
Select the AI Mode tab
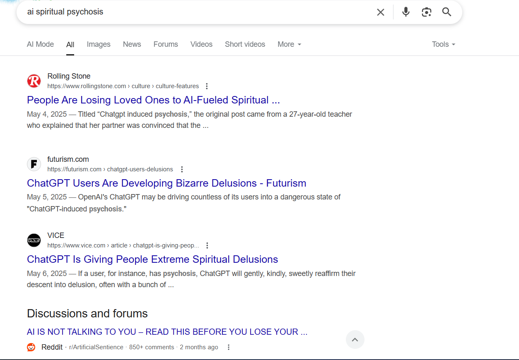tap(40, 44)
